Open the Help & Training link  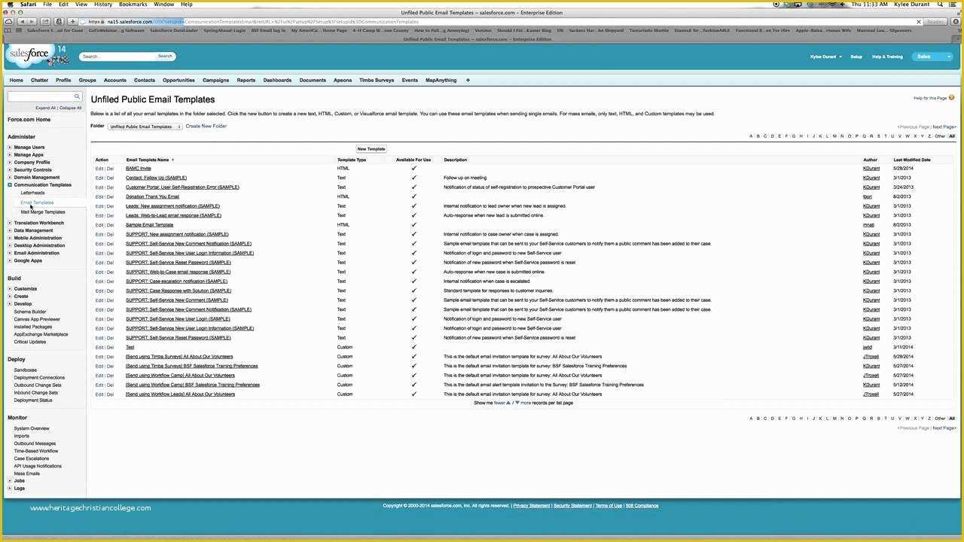(887, 56)
